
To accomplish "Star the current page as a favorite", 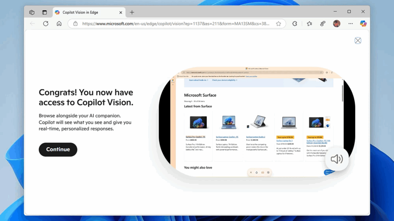I will (279, 23).
